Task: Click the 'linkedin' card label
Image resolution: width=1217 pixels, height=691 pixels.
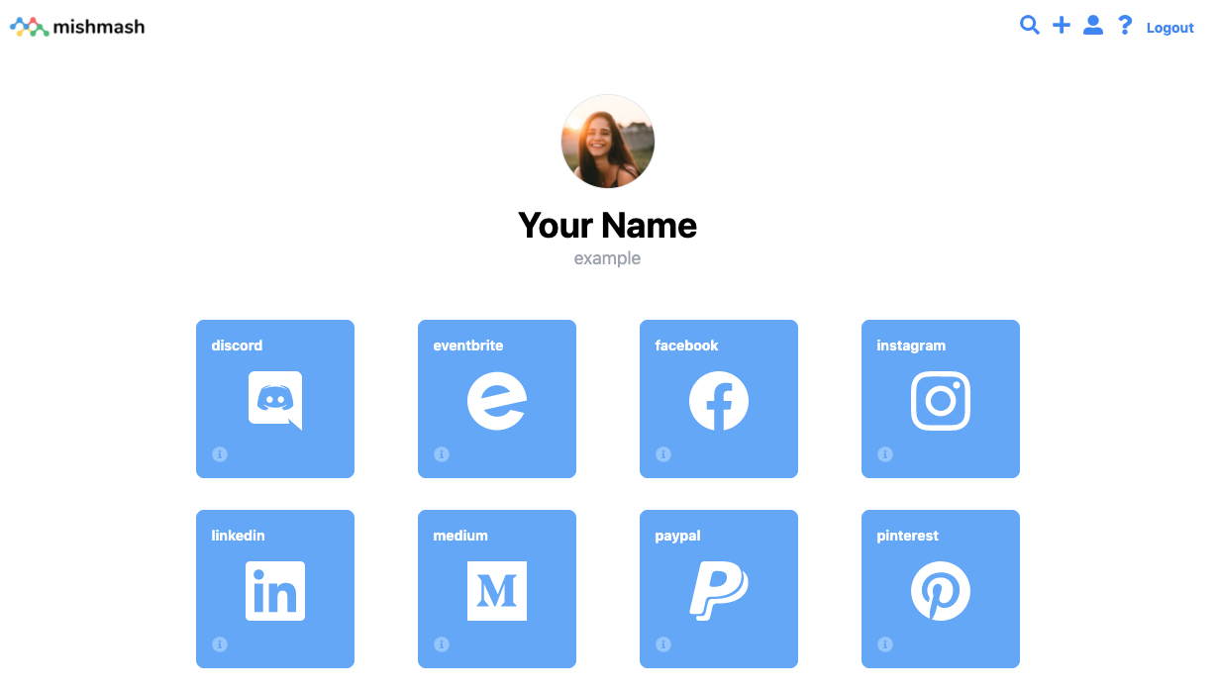Action: 238,536
